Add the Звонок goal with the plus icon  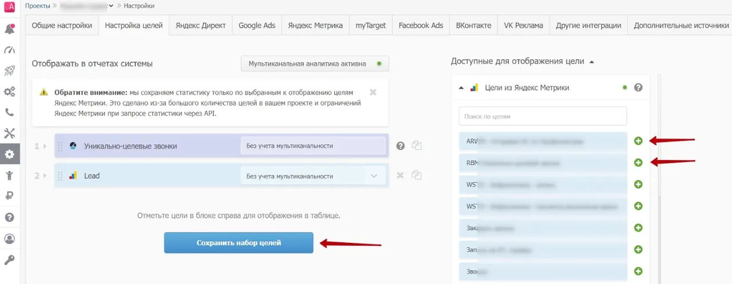pos(638,271)
